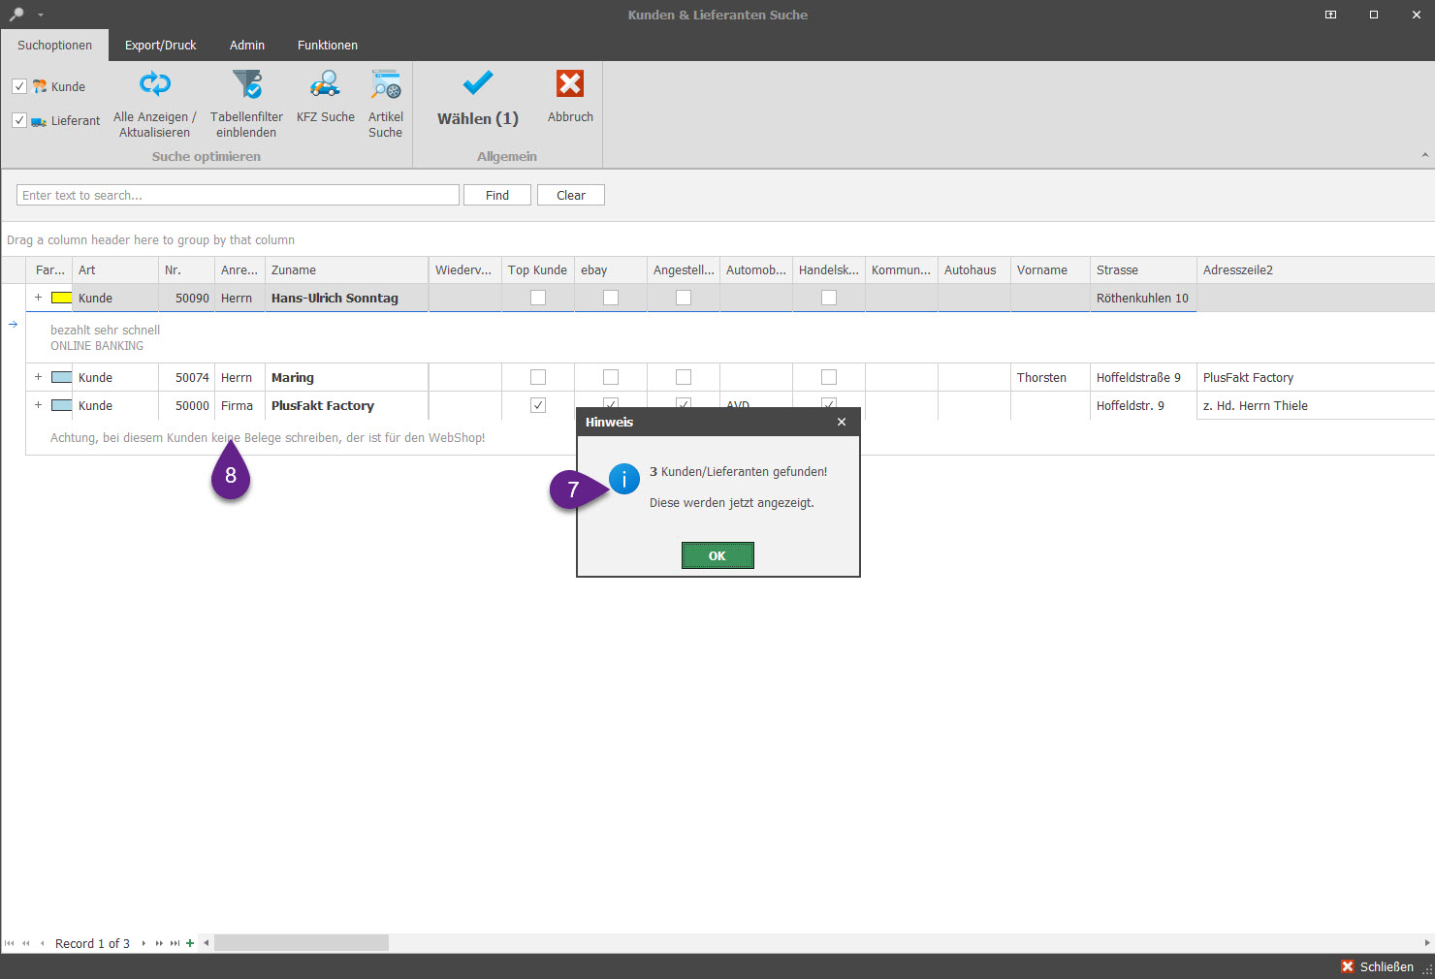Expand the Hans-Ulrich Sonntag row
The width and height of the screenshot is (1435, 979).
click(x=38, y=298)
